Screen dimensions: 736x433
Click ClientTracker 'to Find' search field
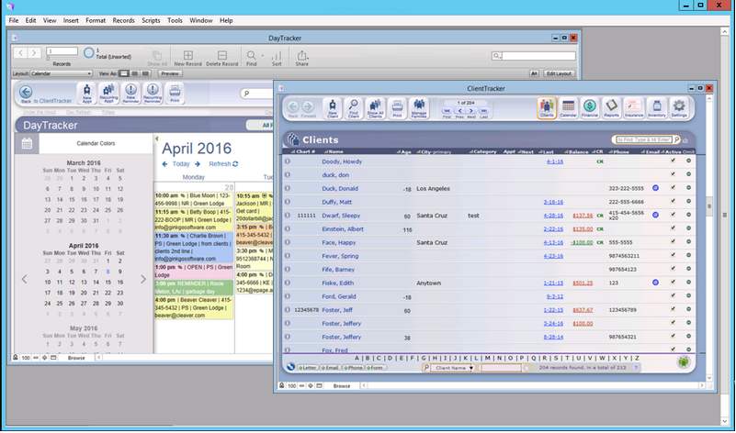(643, 139)
